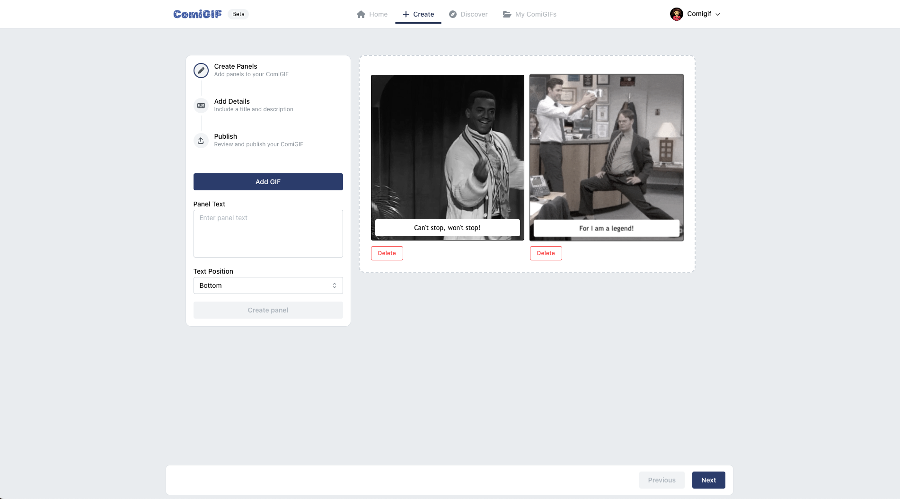Click the "Publish" step title
900x499 pixels.
point(225,136)
